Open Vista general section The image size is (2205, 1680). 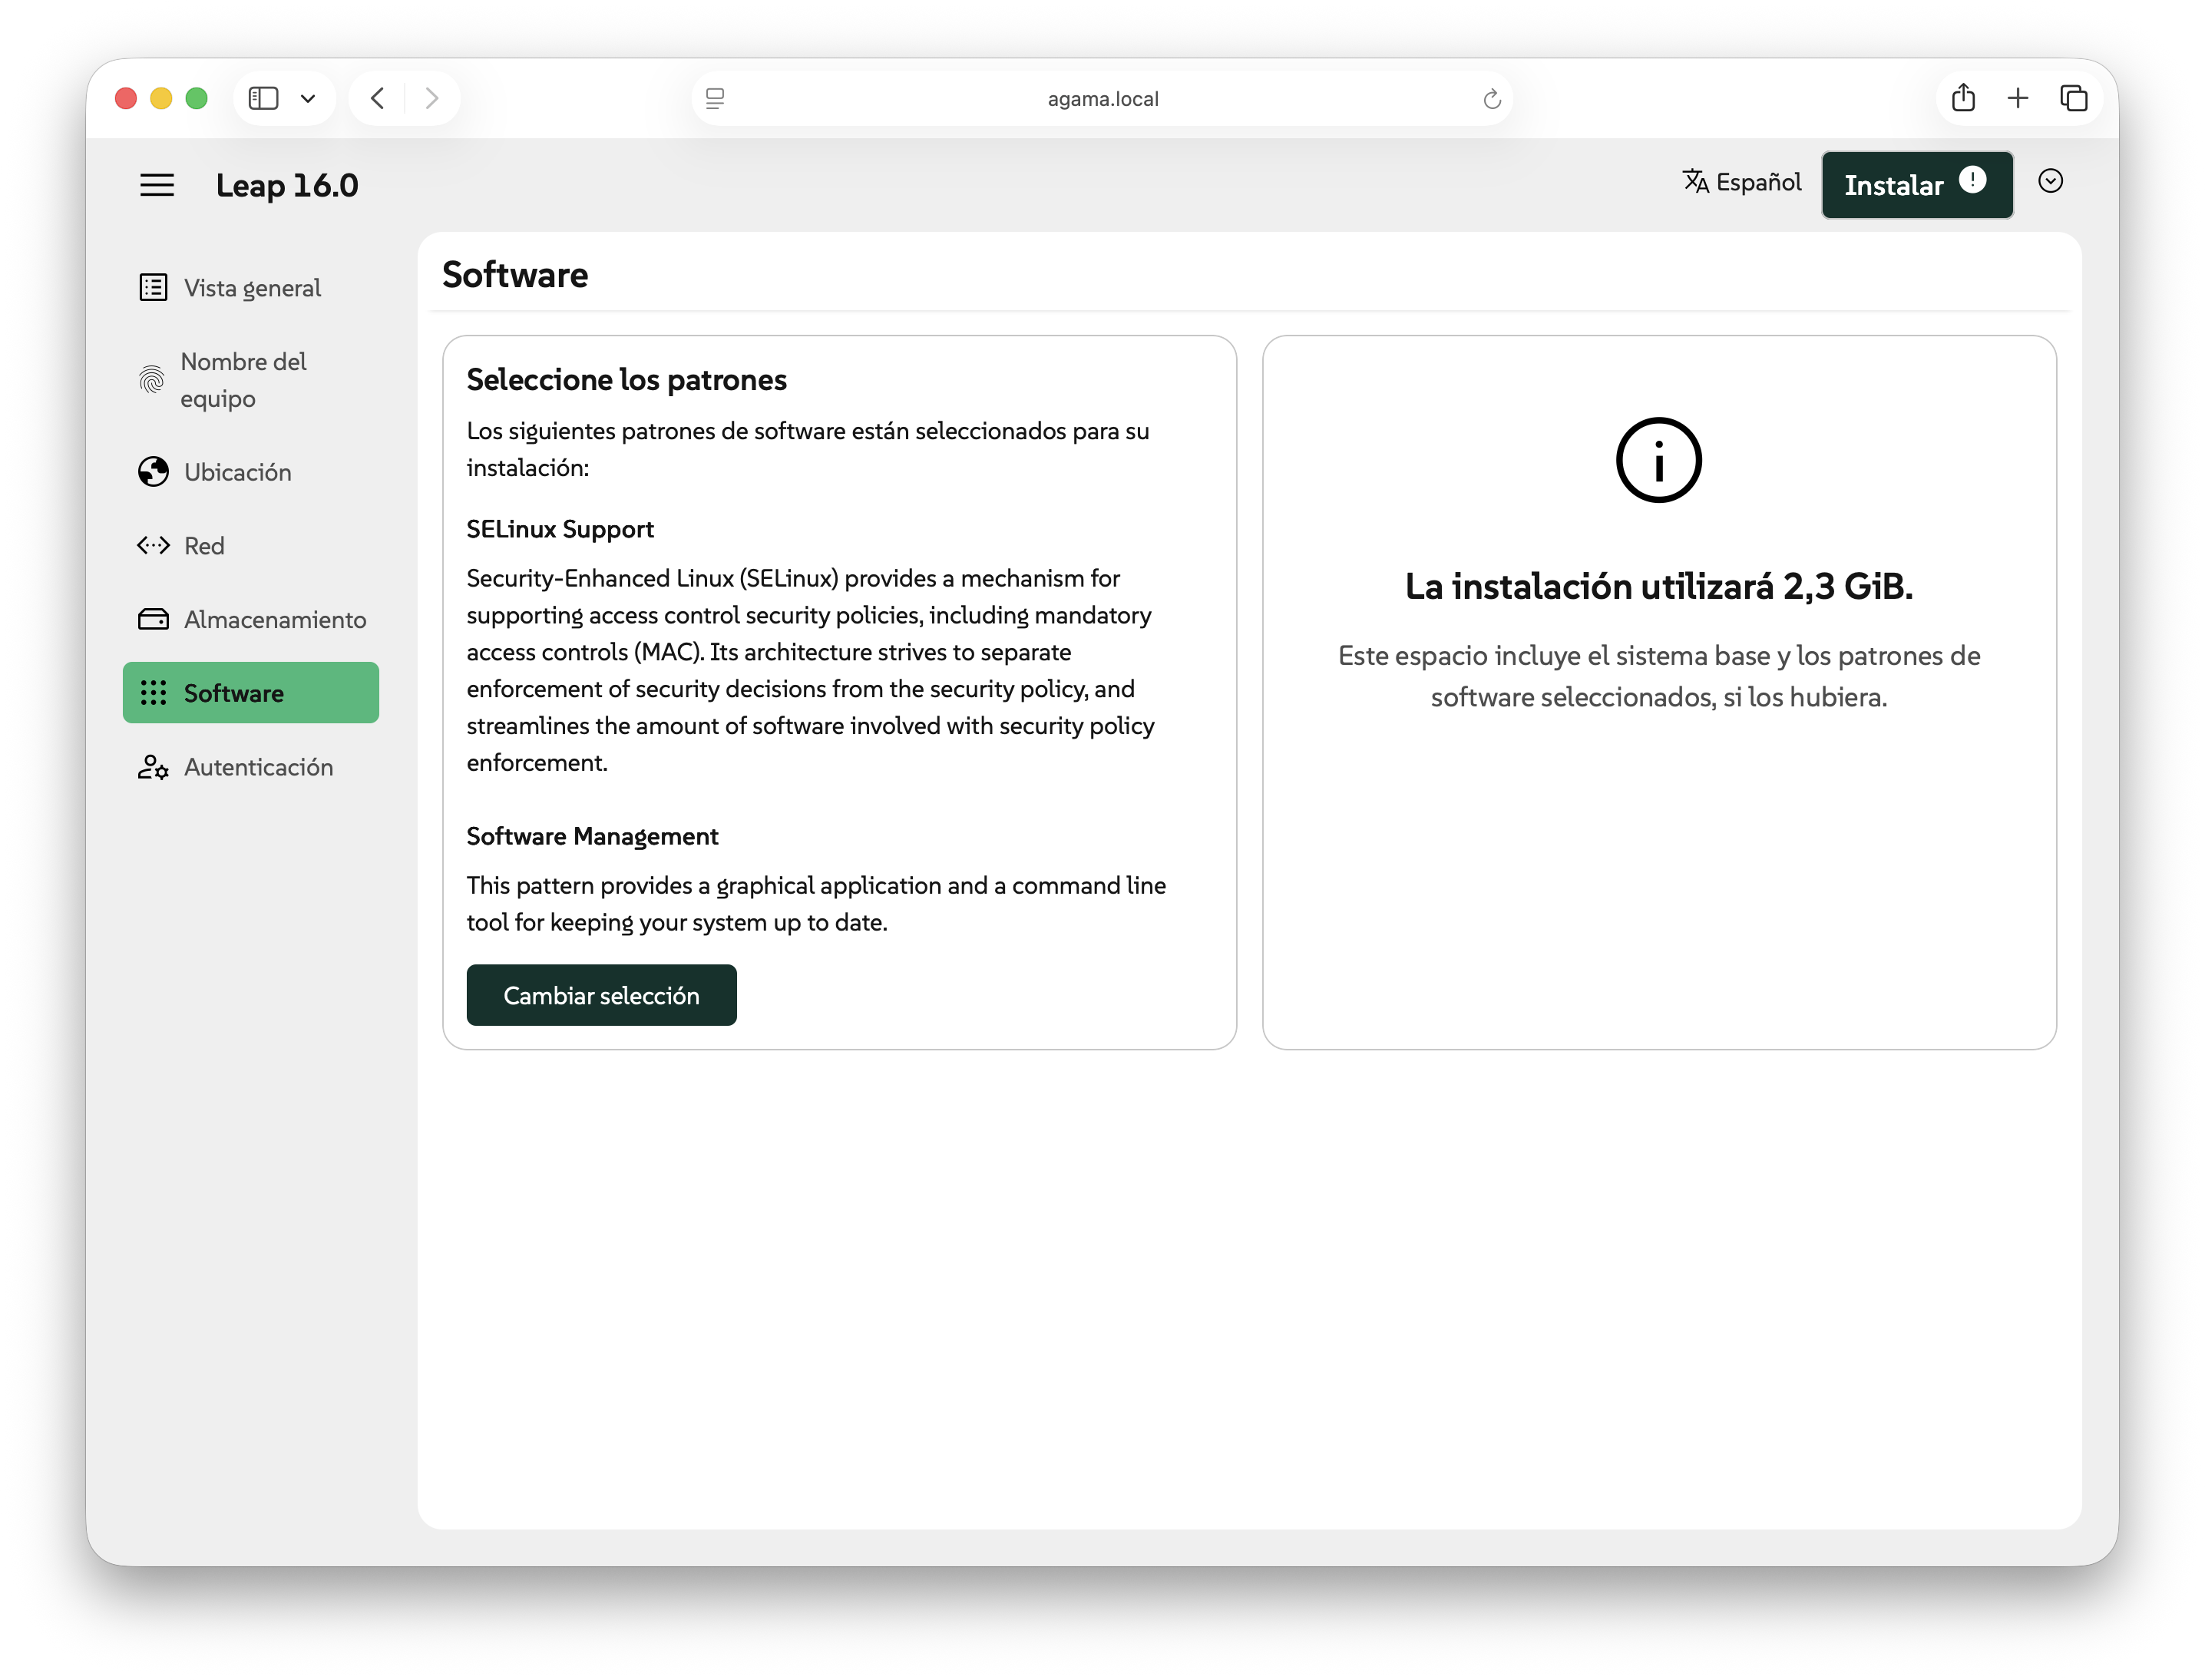251,288
